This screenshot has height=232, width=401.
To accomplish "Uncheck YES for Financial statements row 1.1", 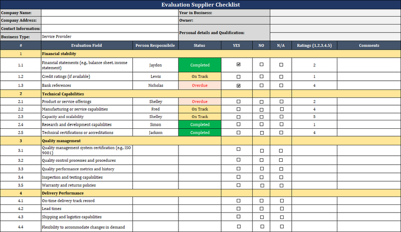I will 239,65.
